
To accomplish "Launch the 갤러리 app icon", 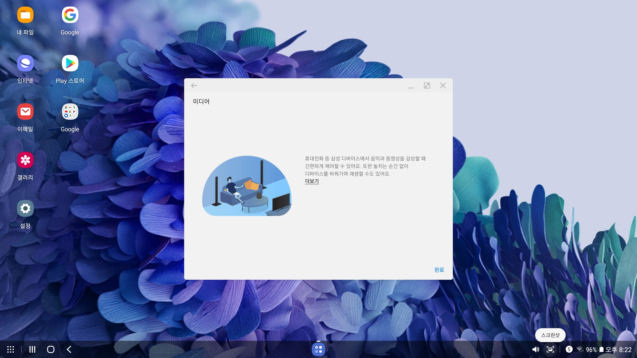I will 25,160.
